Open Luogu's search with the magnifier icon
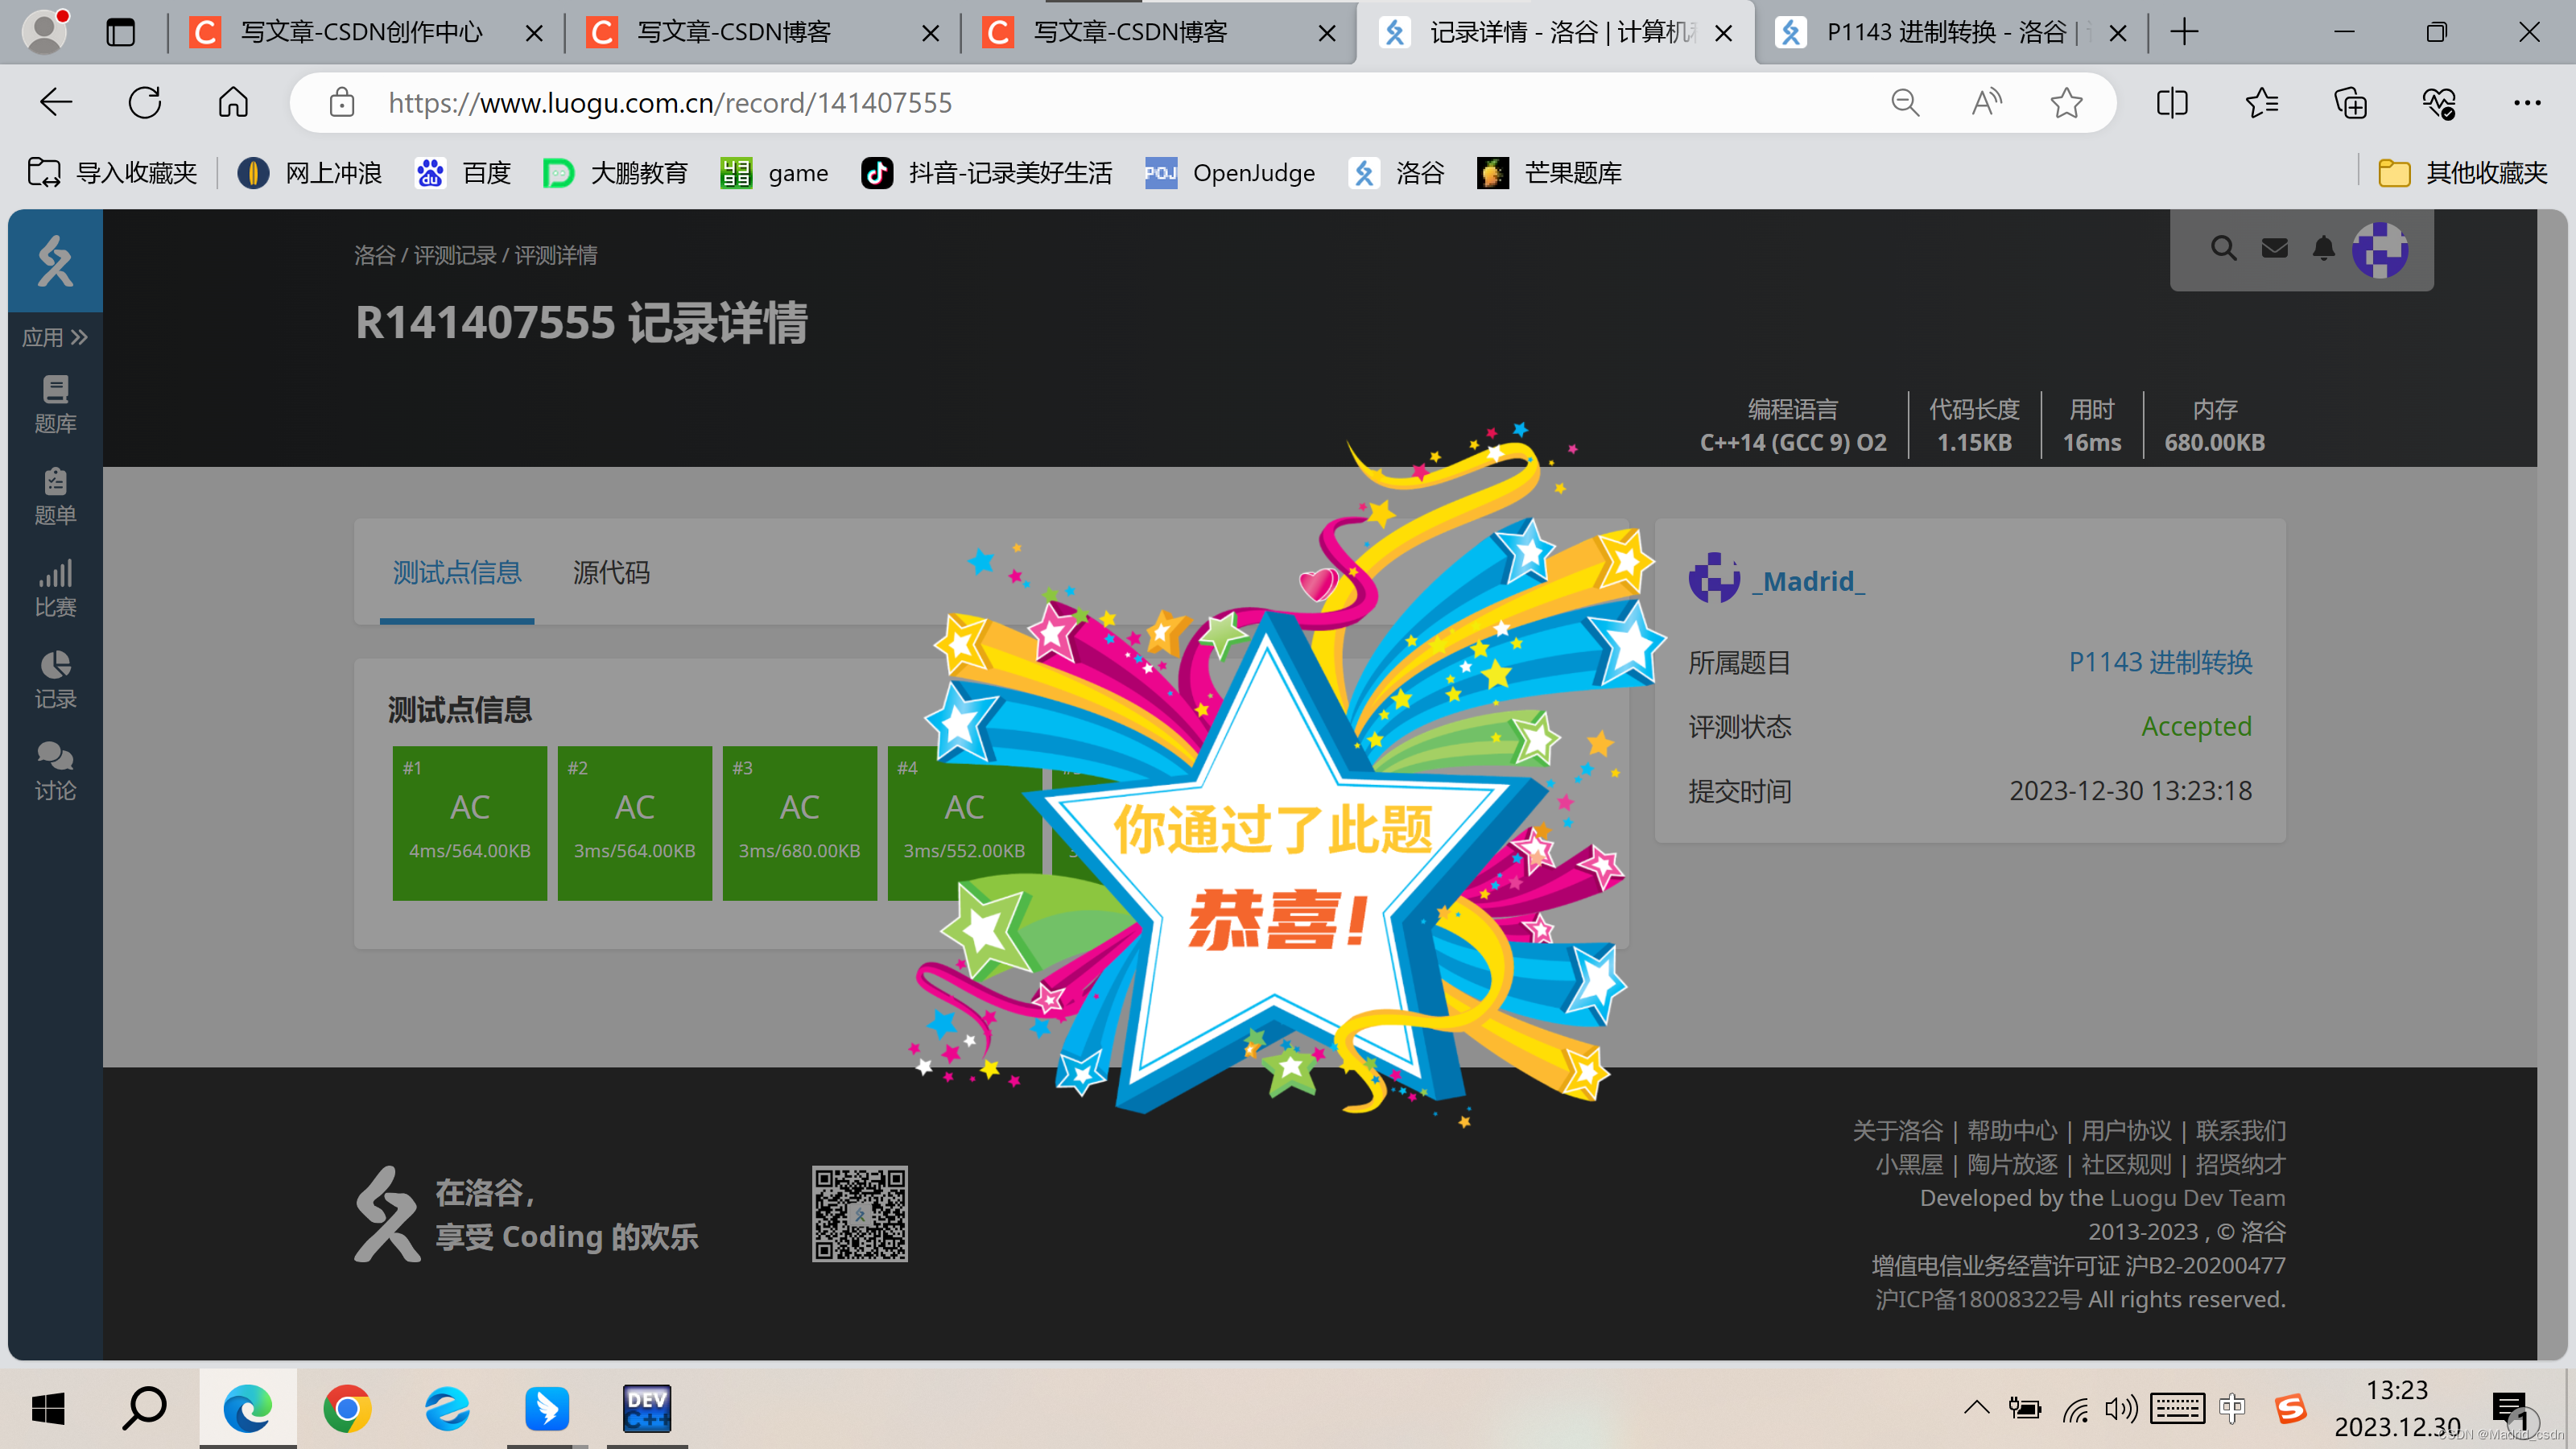This screenshot has height=1449, width=2576. [2223, 248]
